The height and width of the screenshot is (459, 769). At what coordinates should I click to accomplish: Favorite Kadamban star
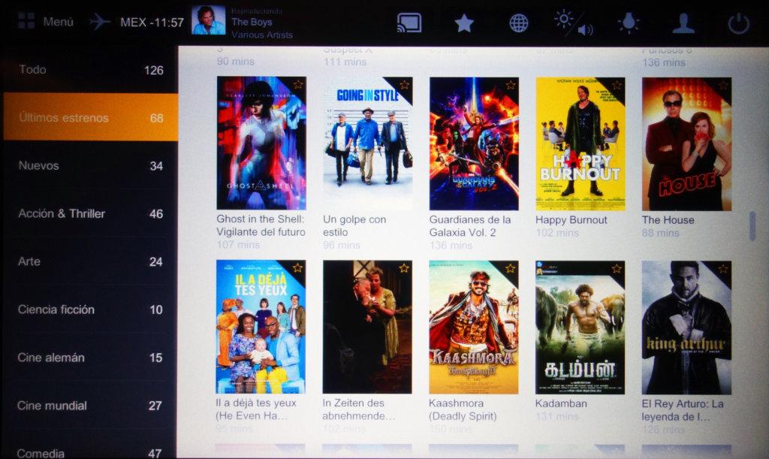pyautogui.click(x=617, y=268)
